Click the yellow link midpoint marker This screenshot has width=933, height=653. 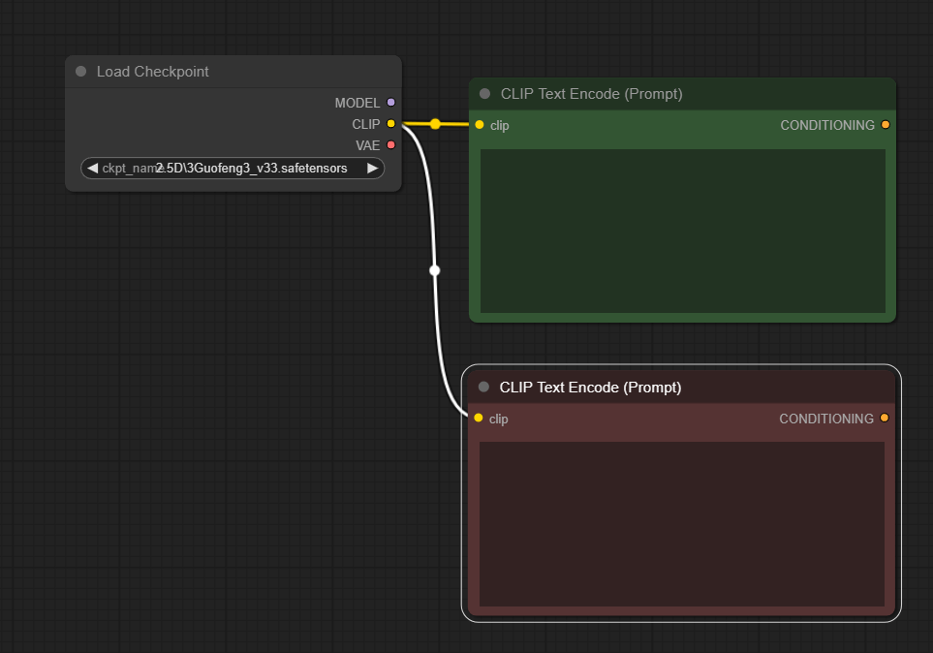(x=436, y=124)
